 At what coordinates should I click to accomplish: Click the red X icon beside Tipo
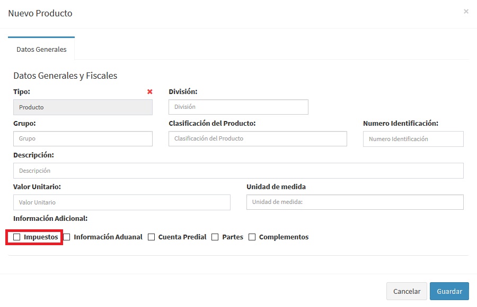coord(149,92)
